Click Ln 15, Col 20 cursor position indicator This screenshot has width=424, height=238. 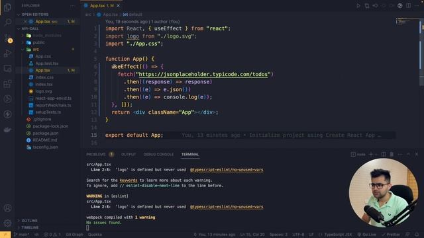click(252, 235)
